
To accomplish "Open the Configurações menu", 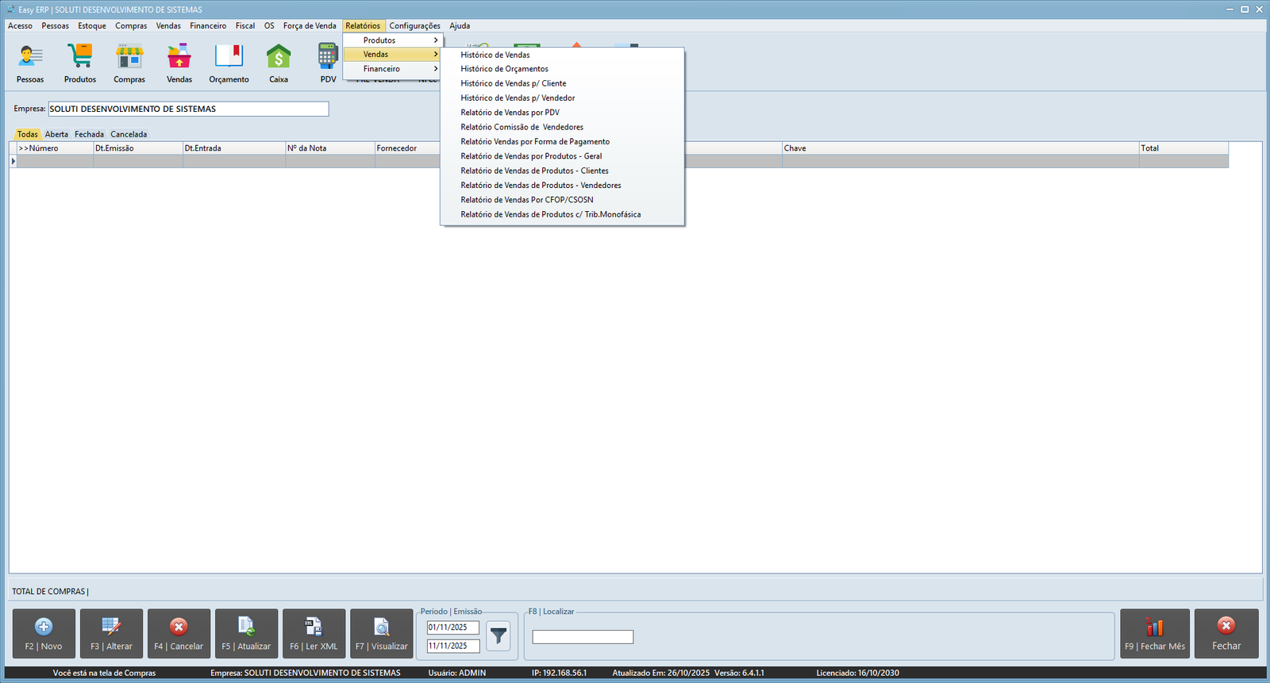I will click(414, 26).
